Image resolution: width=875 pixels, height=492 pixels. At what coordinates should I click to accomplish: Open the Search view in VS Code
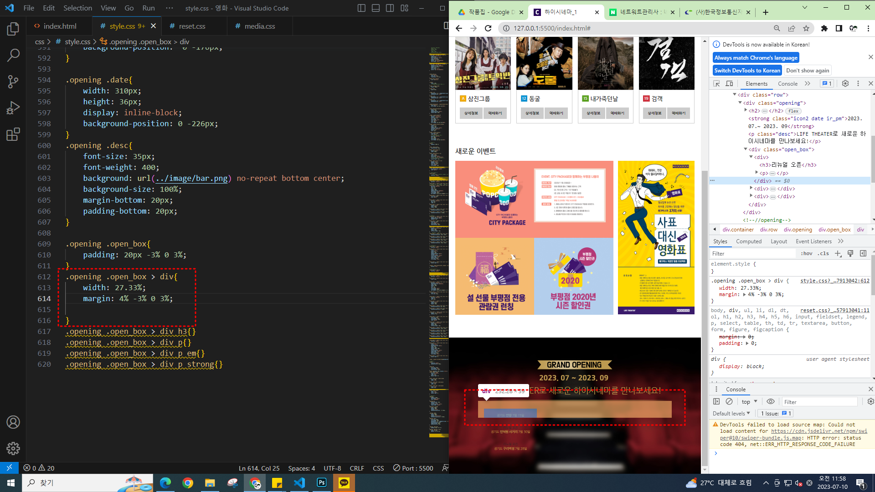click(13, 56)
